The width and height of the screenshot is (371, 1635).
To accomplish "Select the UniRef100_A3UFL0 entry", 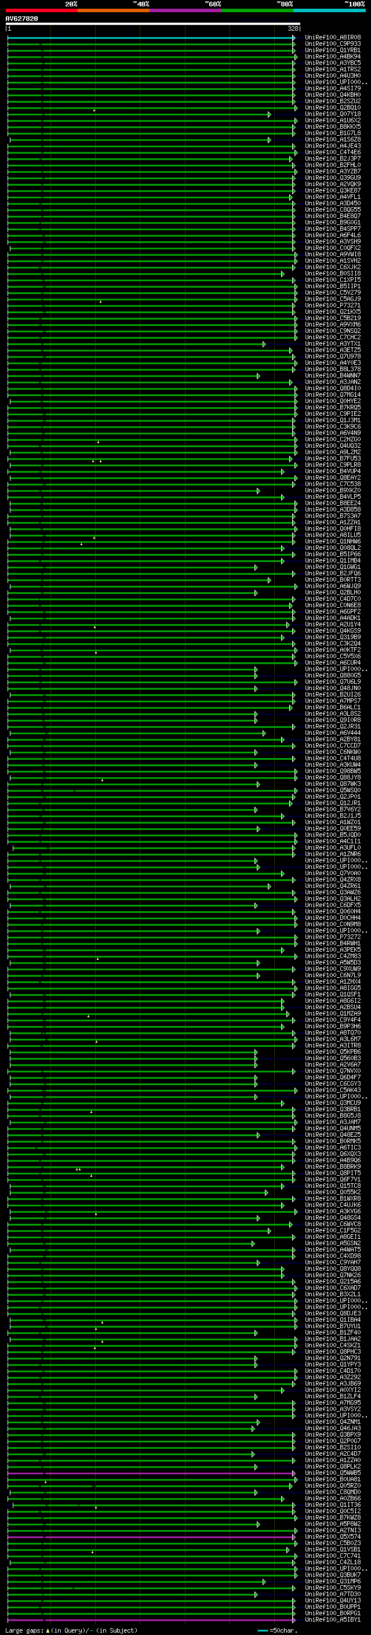I will 333,847.
